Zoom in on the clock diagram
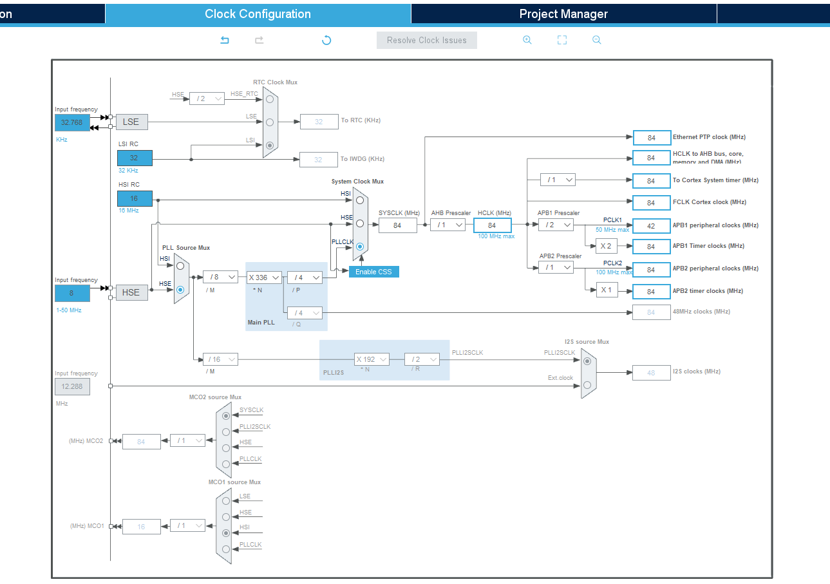830x584 pixels. click(527, 40)
